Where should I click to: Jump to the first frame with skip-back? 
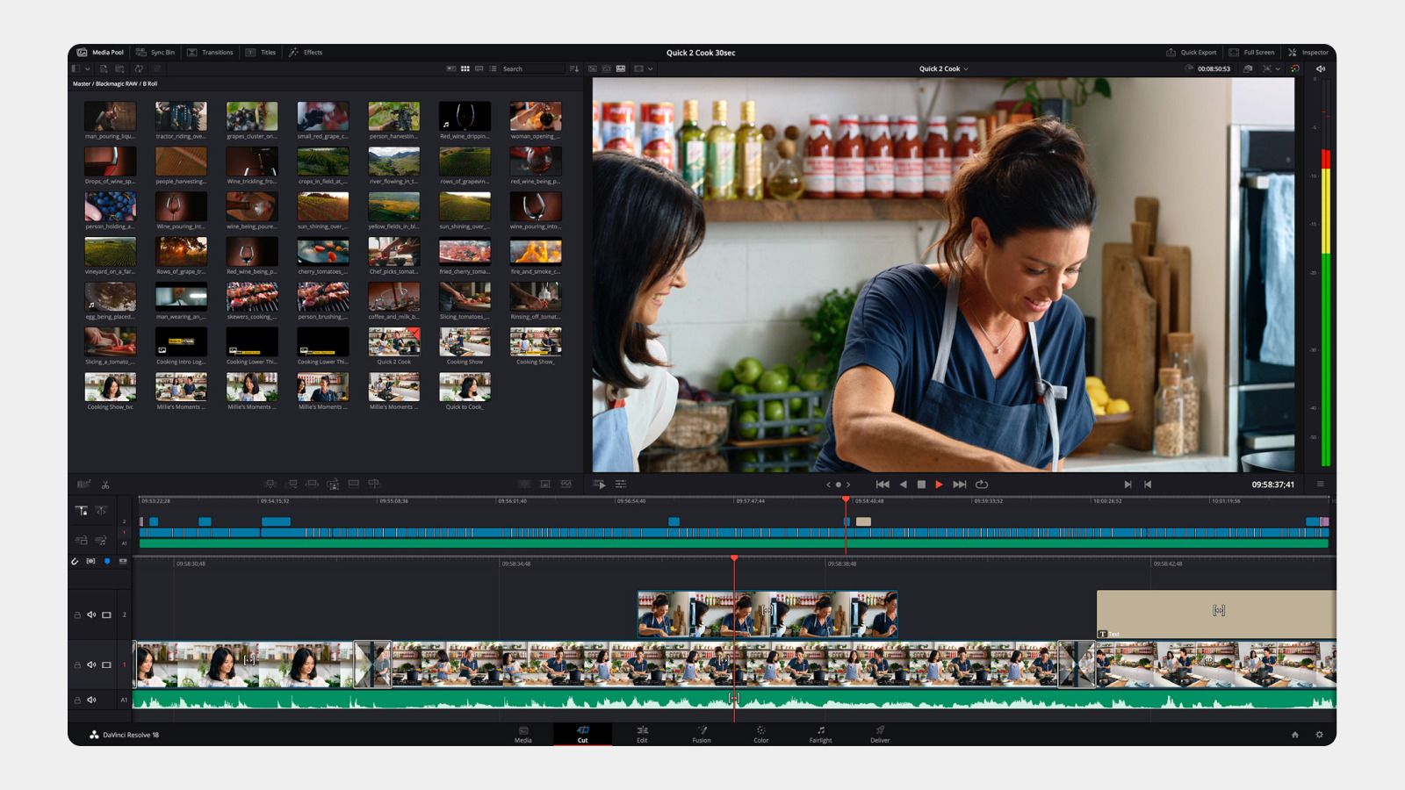coord(883,485)
